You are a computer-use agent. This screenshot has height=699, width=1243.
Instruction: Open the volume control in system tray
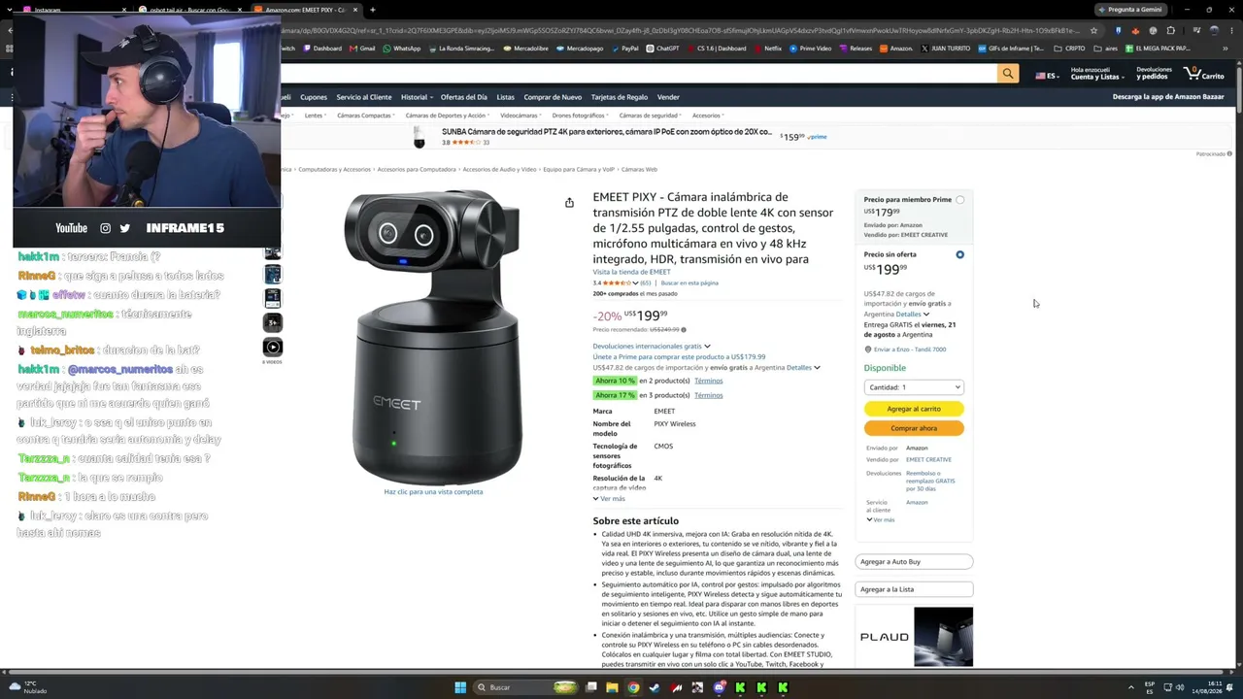pyautogui.click(x=1180, y=687)
